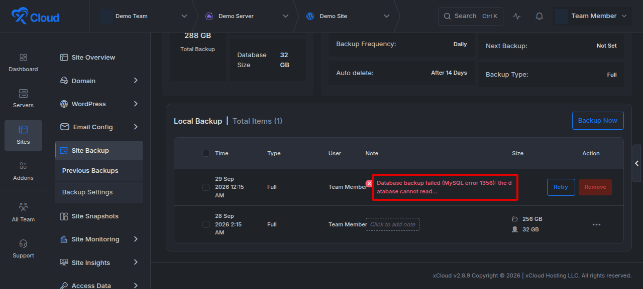Open All Team icon in sidebar

click(23, 207)
